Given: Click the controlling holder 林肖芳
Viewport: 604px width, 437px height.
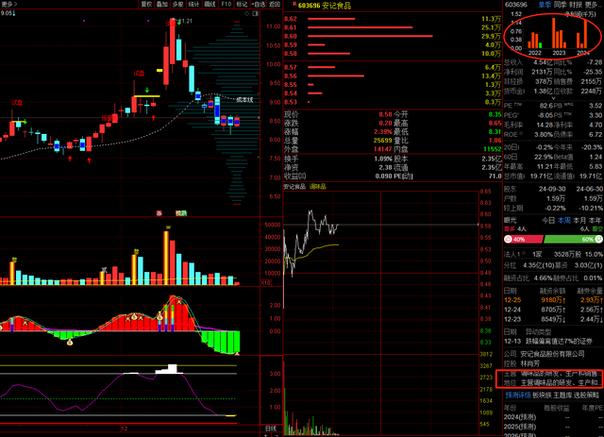Looking at the screenshot, I should [x=530, y=363].
